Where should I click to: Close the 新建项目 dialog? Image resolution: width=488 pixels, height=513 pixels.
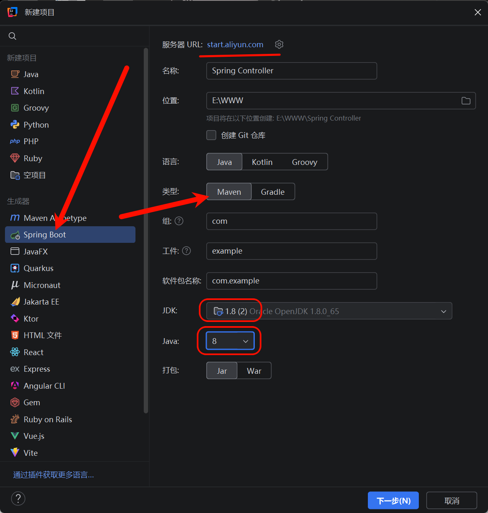(478, 12)
